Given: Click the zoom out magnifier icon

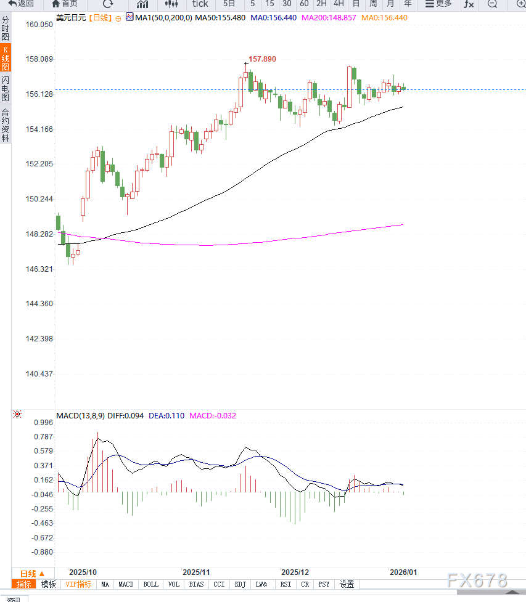Looking at the screenshot, I should pyautogui.click(x=492, y=4).
